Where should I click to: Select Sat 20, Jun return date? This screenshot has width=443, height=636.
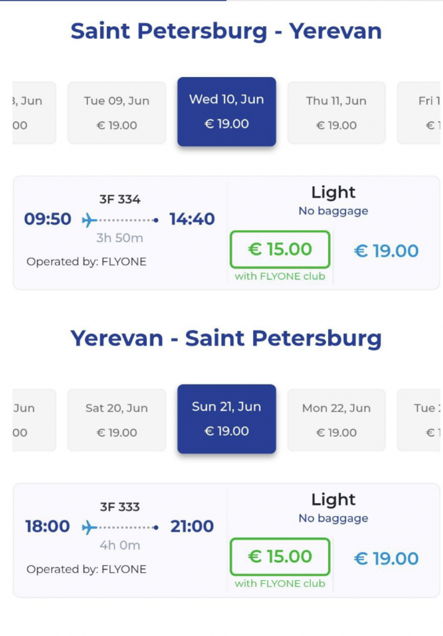[x=117, y=420]
